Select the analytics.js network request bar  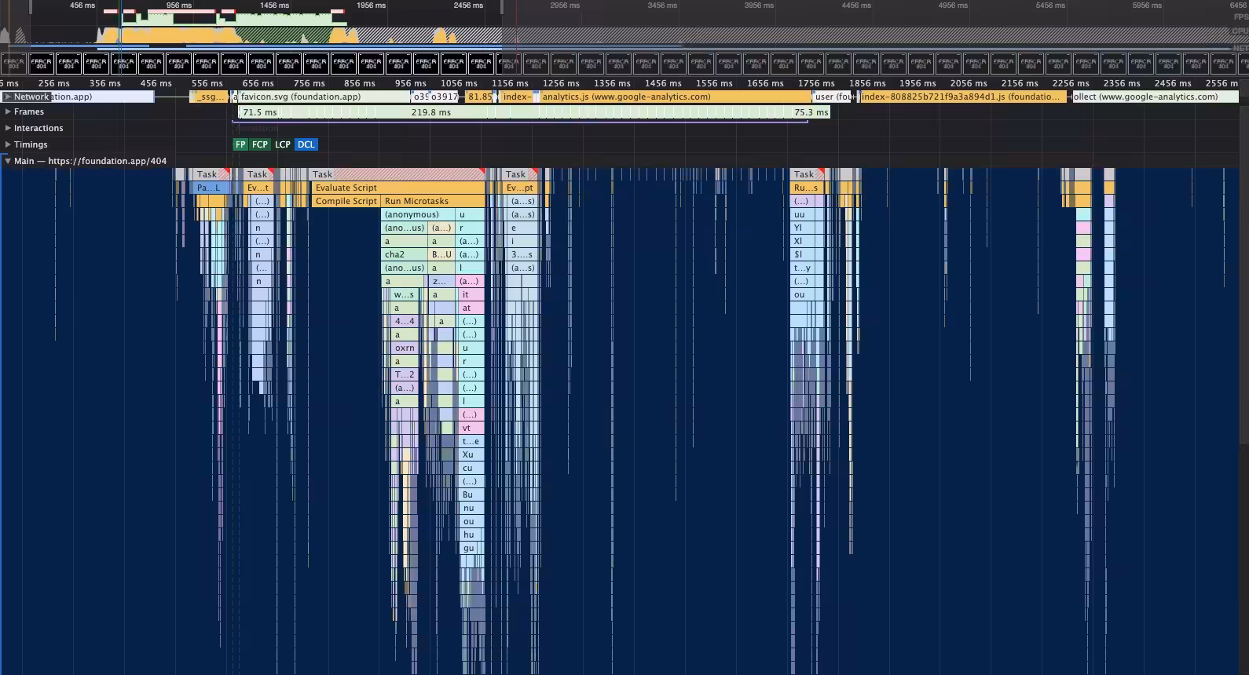point(676,97)
